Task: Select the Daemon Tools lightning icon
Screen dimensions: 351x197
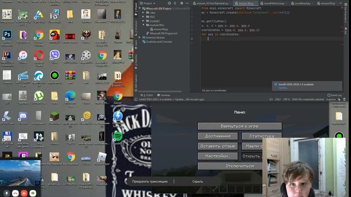Action: coord(118,116)
